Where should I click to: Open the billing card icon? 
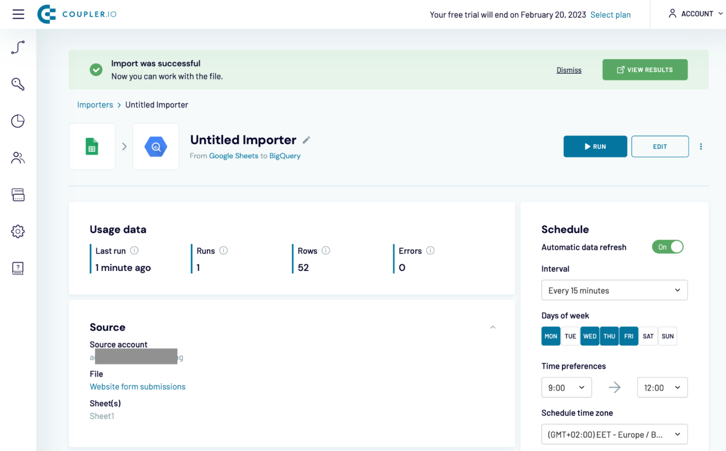(x=17, y=195)
